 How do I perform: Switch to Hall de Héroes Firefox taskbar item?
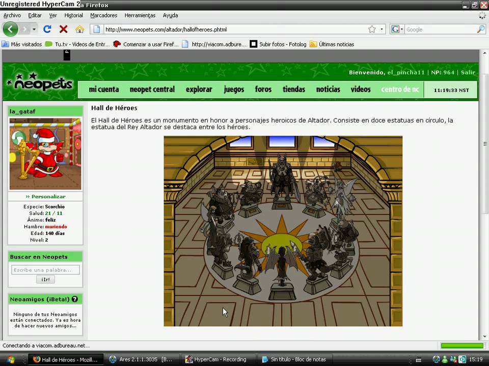tap(66, 360)
